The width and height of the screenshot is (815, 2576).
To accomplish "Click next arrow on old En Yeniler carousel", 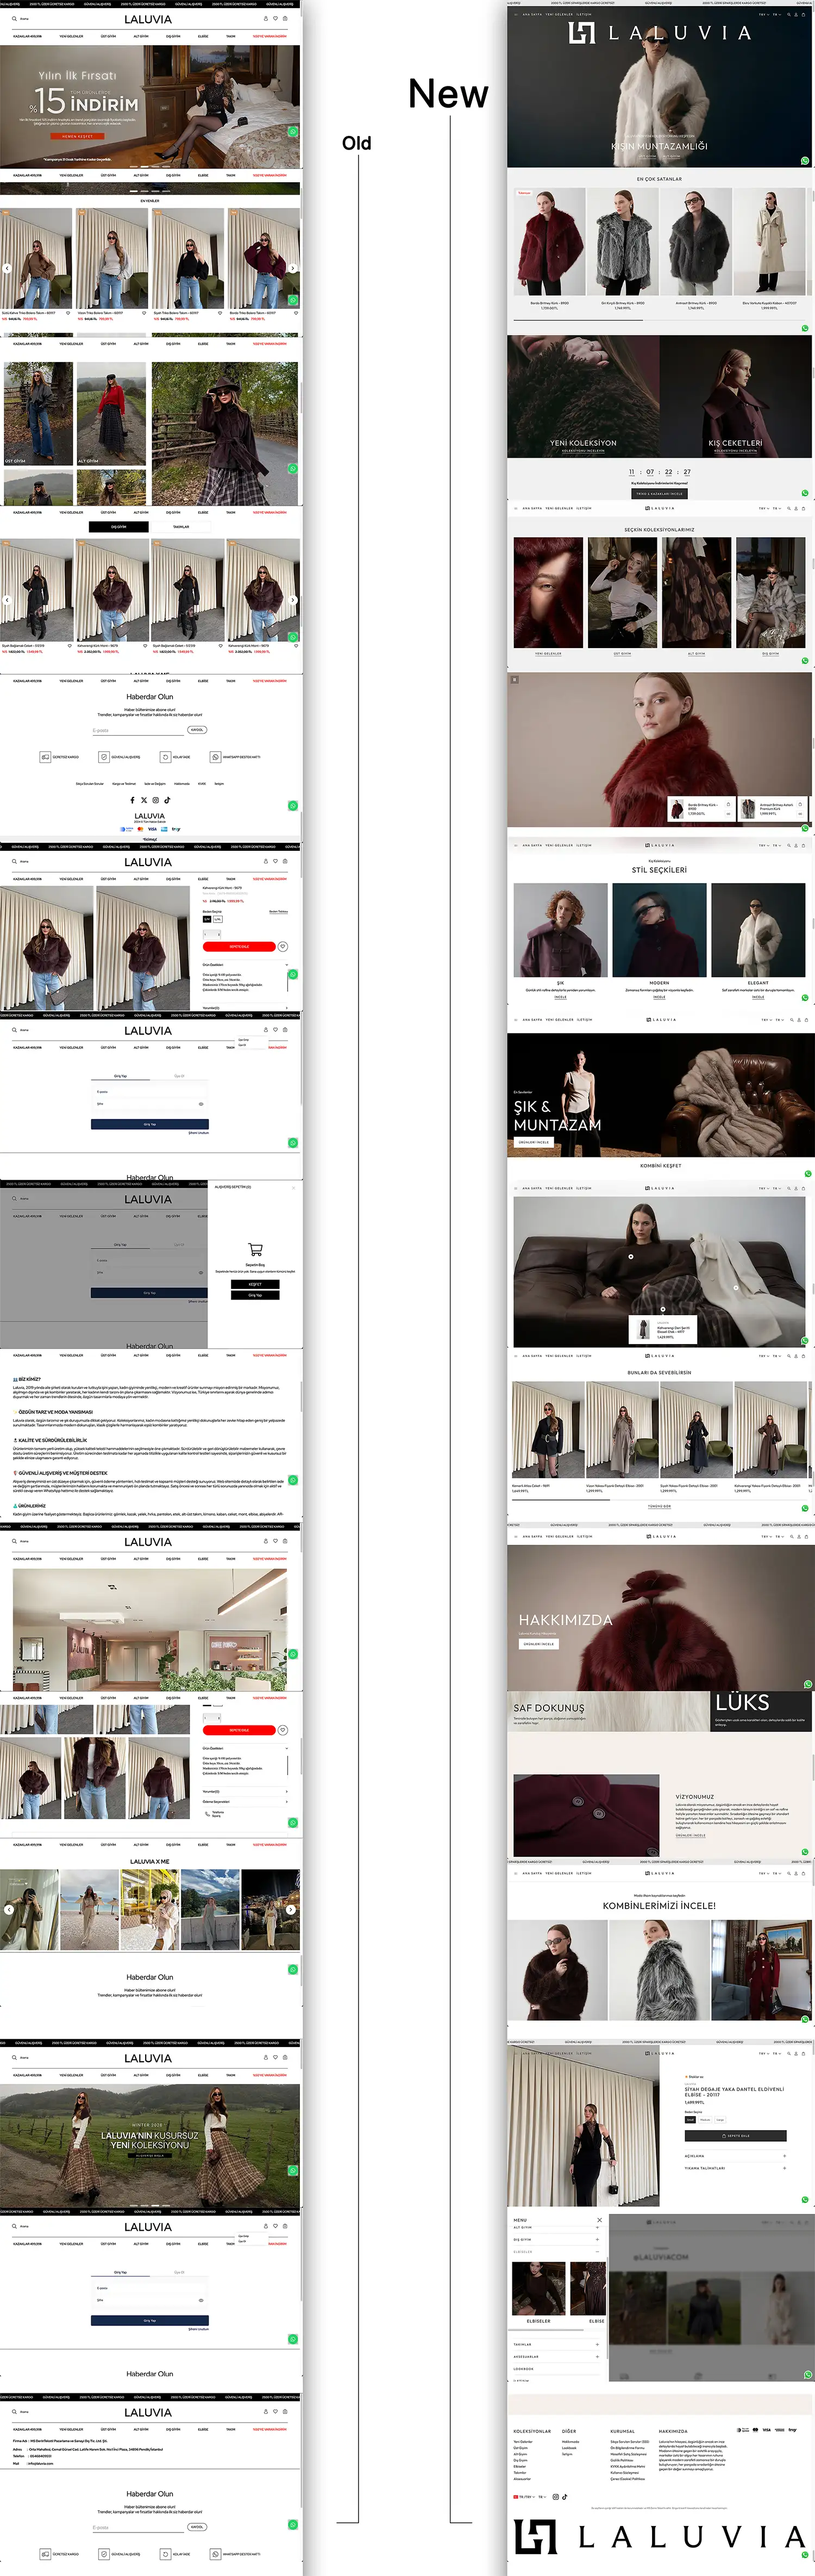I will 293,268.
